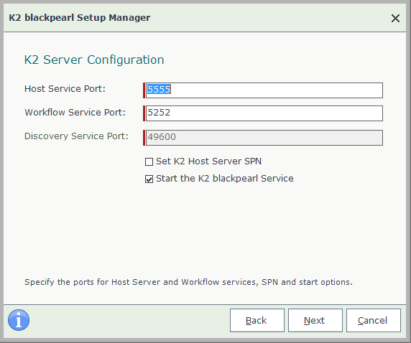This screenshot has height=343, width=411.
Task: Click the "Host Service Port:" label
Action: pos(65,89)
